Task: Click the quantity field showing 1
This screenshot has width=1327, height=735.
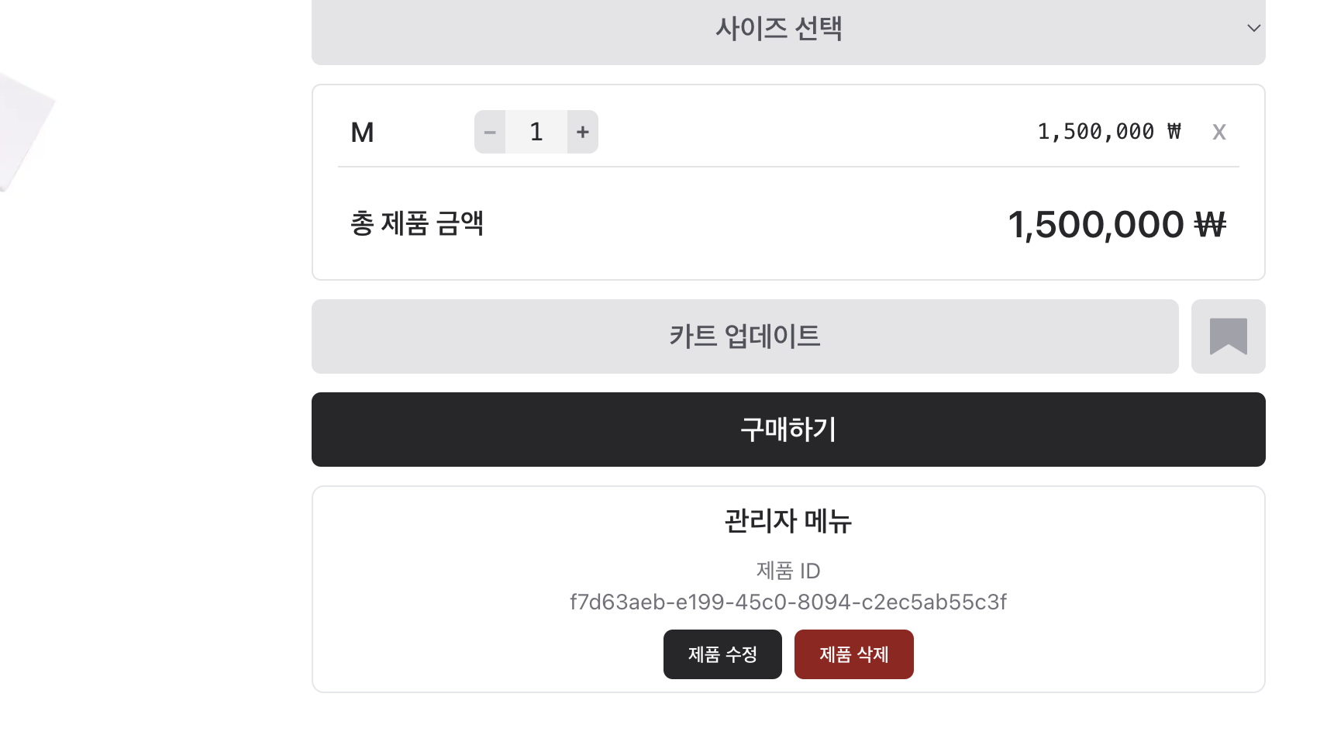Action: pyautogui.click(x=536, y=132)
